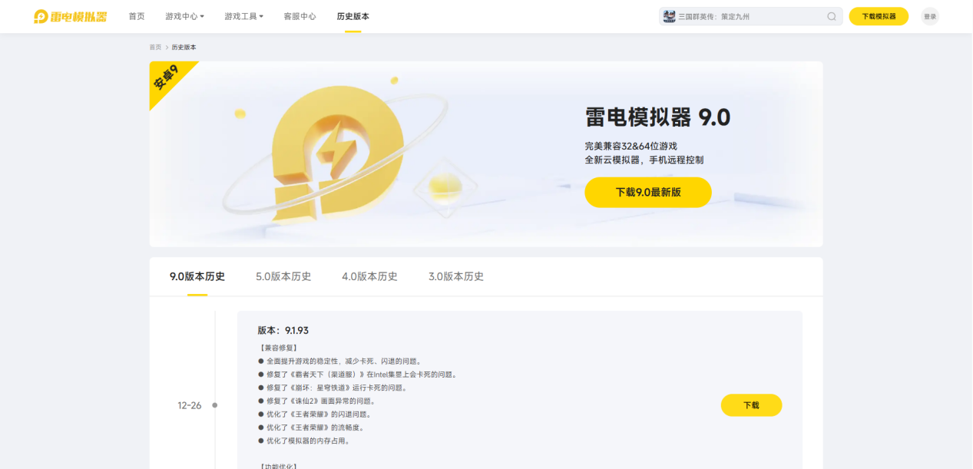Click the 下载模拟器 header button
The width and height of the screenshot is (973, 469).
coord(879,16)
